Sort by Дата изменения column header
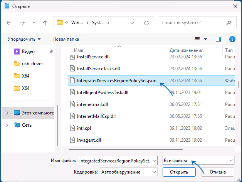The image size is (242, 182). point(186,50)
